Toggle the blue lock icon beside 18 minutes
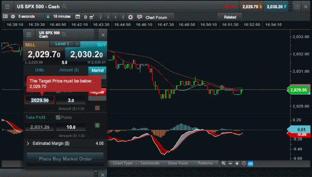This screenshot has height=177, width=312. 48,17
